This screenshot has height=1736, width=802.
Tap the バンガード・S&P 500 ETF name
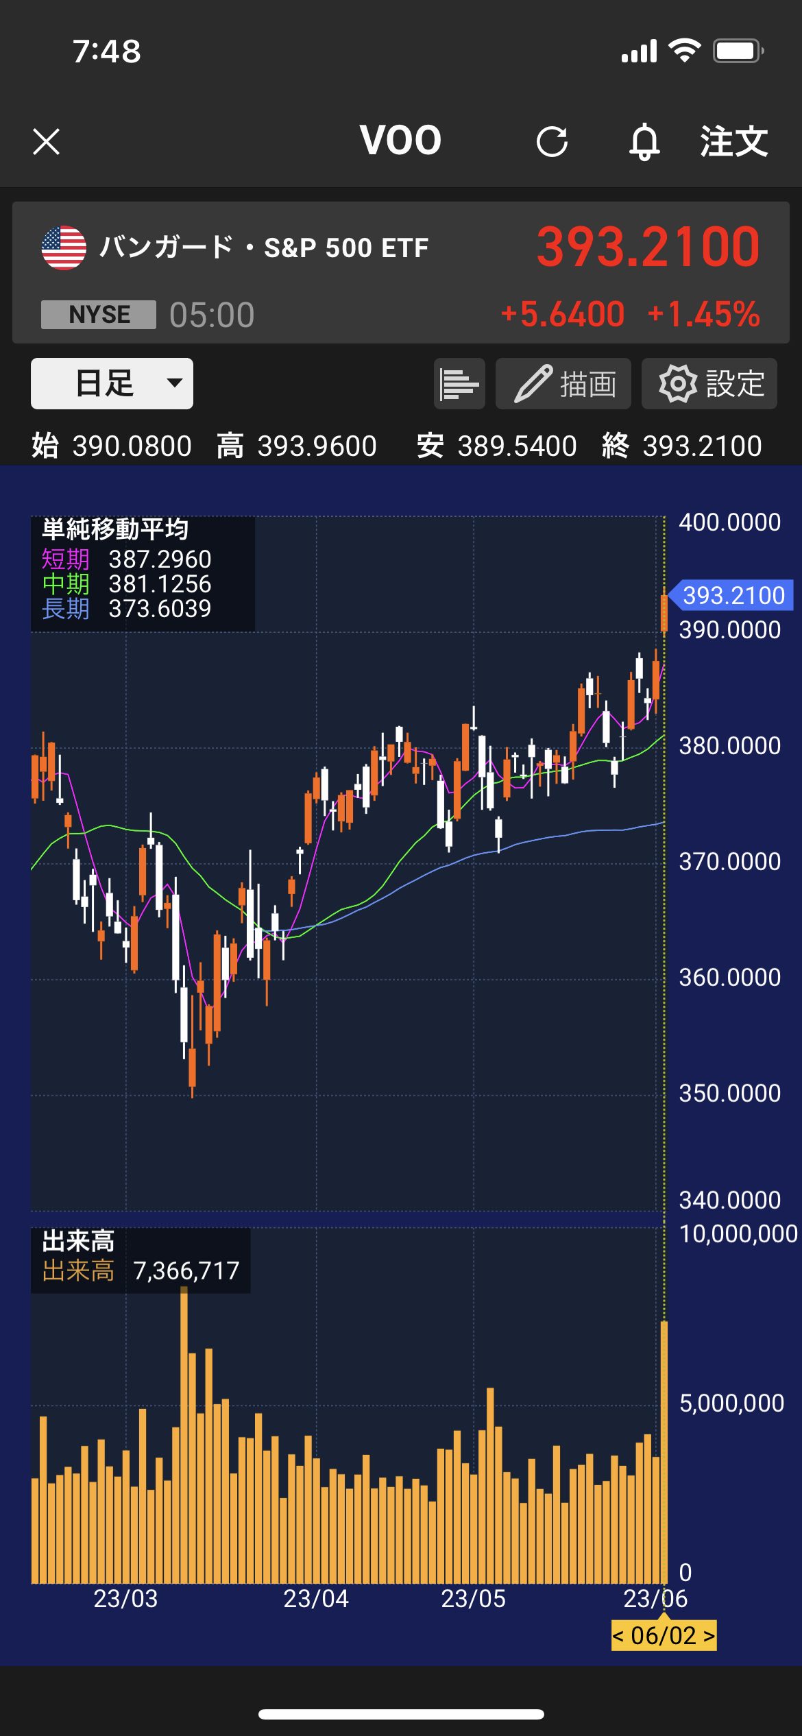[x=264, y=248]
